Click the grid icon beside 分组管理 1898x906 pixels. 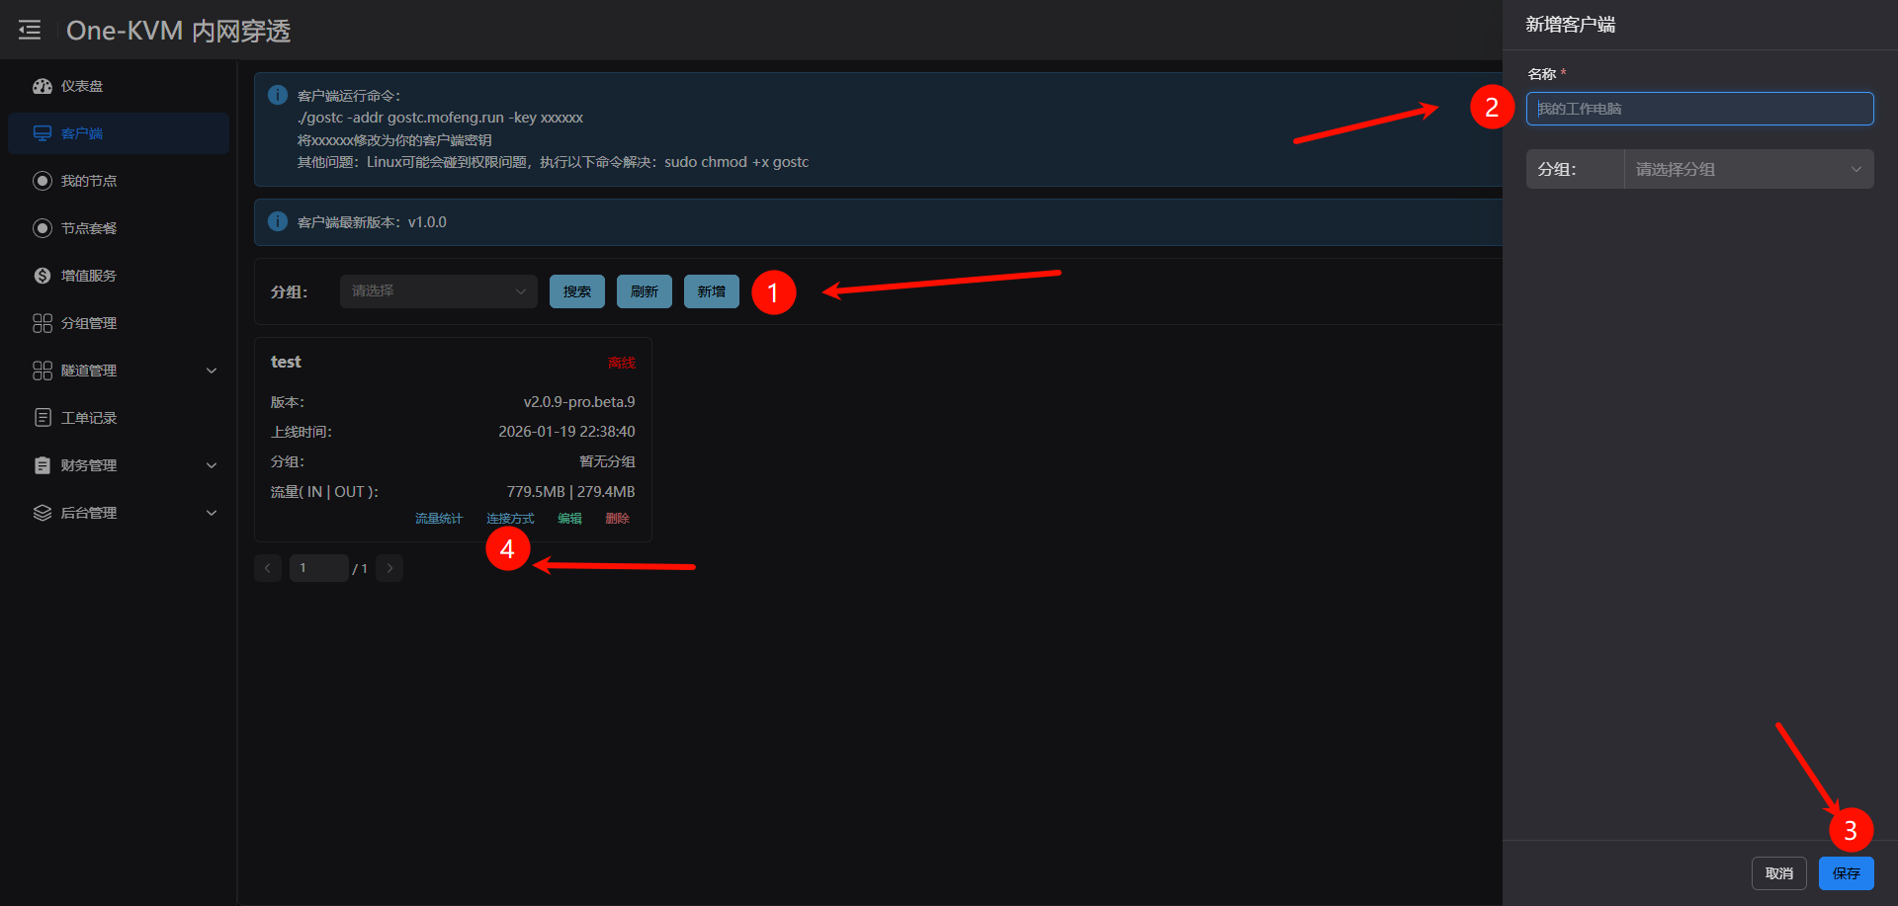(x=43, y=323)
